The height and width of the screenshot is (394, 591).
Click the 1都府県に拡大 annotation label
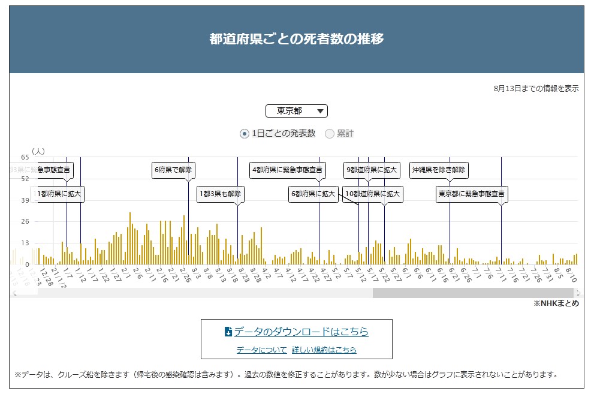(x=58, y=194)
